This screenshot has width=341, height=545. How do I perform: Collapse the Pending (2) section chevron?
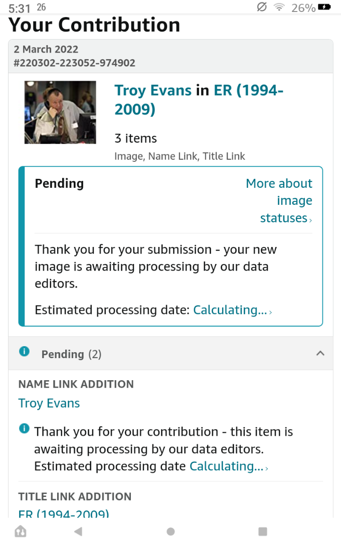[x=320, y=354]
